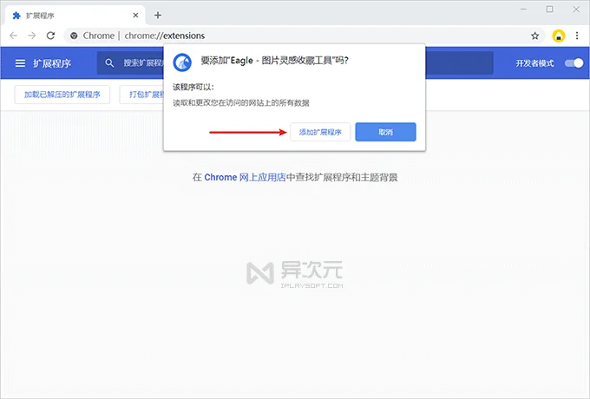Click the forward navigation arrow
This screenshot has width=590, height=399.
tap(32, 36)
